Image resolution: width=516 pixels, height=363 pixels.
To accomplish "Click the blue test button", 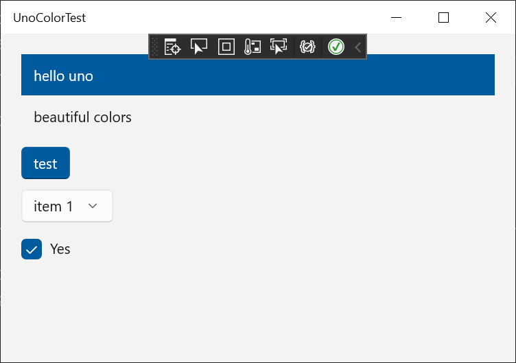I will coord(45,163).
